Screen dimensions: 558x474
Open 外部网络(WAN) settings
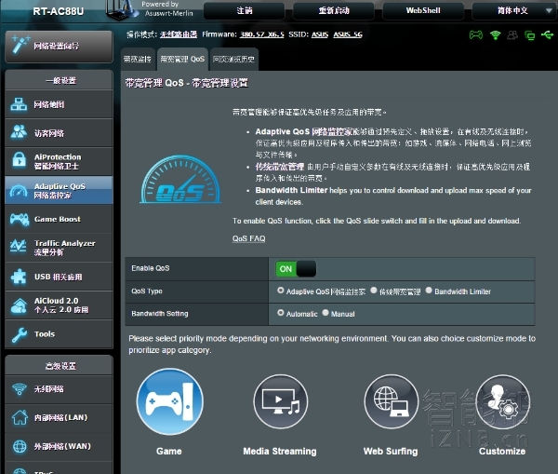tap(60, 446)
